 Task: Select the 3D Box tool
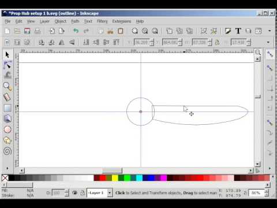[x=8, y=118]
